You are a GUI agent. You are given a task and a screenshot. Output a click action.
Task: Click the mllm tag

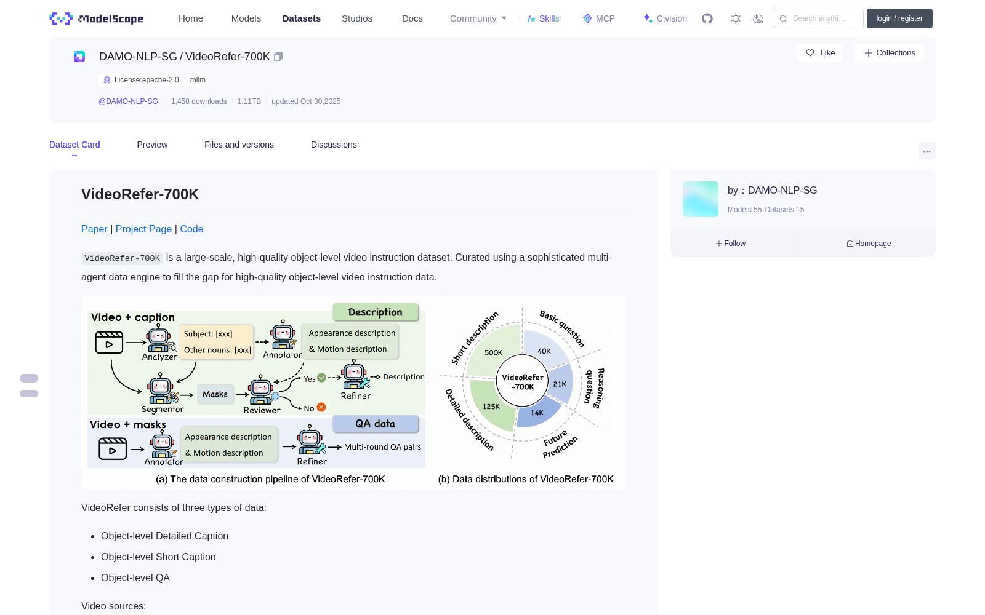[198, 80]
